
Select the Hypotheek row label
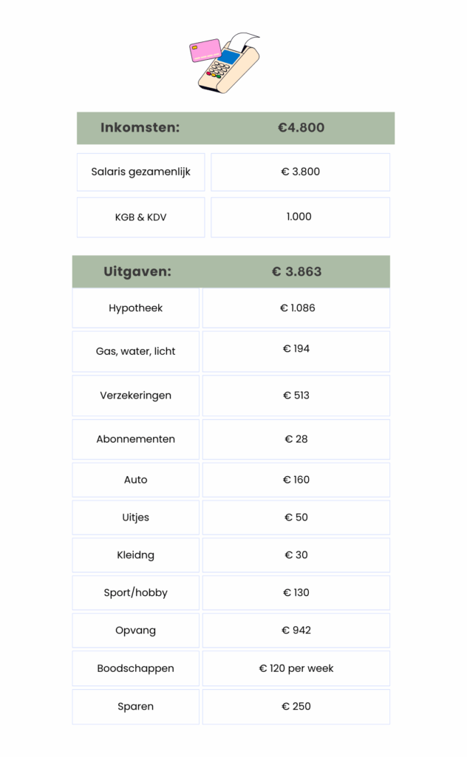[136, 308]
